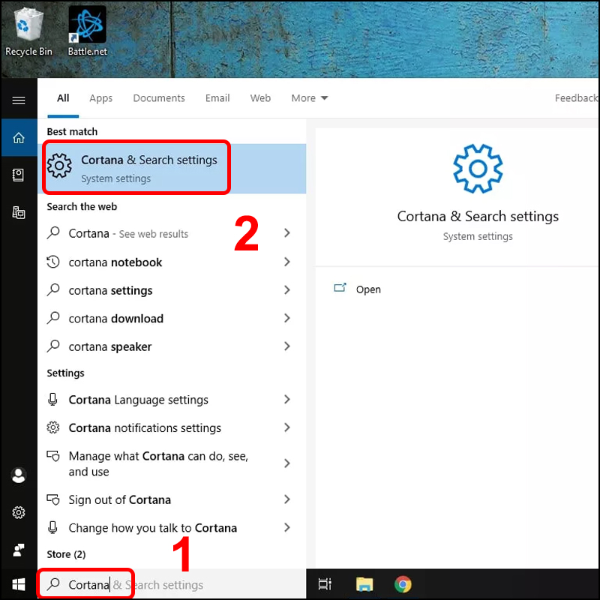Select the 'cortana settings' web suggestion
This screenshot has height=600, width=600.
coord(172,290)
